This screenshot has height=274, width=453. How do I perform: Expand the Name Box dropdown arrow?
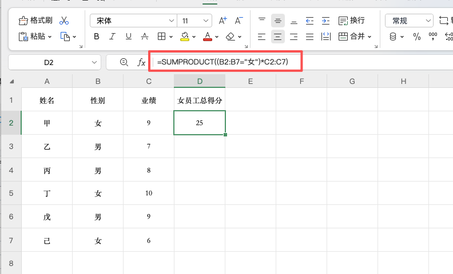click(94, 62)
